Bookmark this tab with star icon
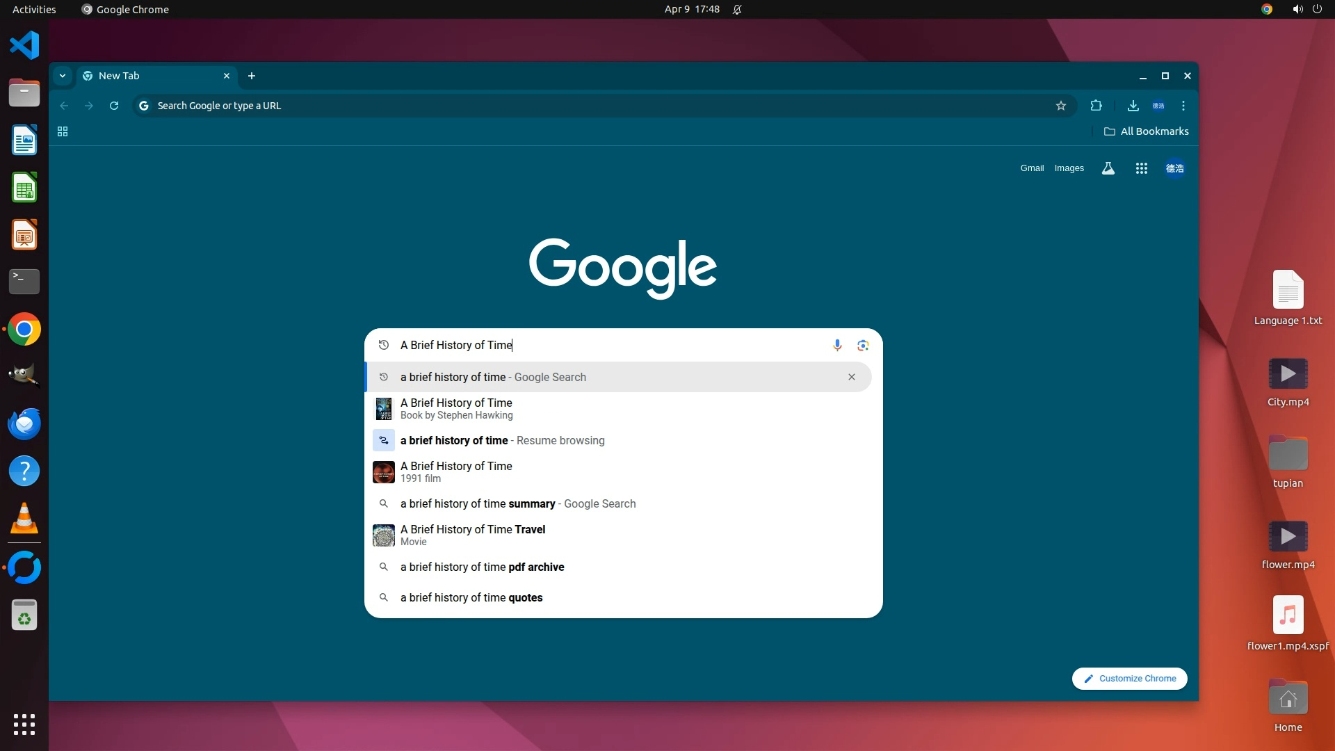1335x751 pixels. (x=1061, y=106)
